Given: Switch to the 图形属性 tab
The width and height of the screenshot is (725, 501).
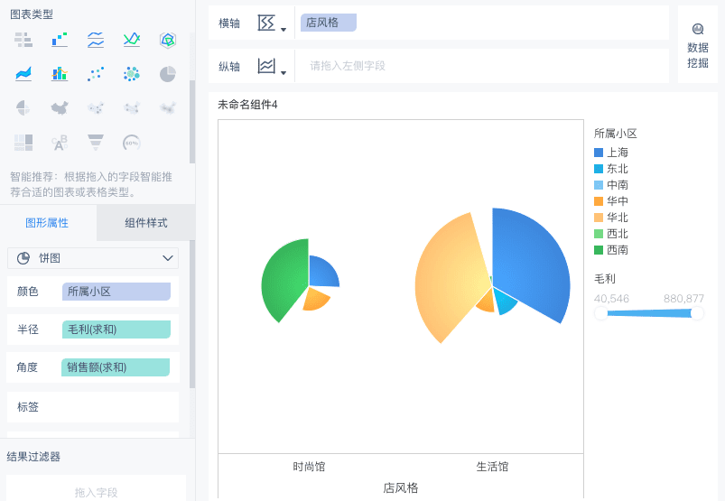Looking at the screenshot, I should (47, 223).
